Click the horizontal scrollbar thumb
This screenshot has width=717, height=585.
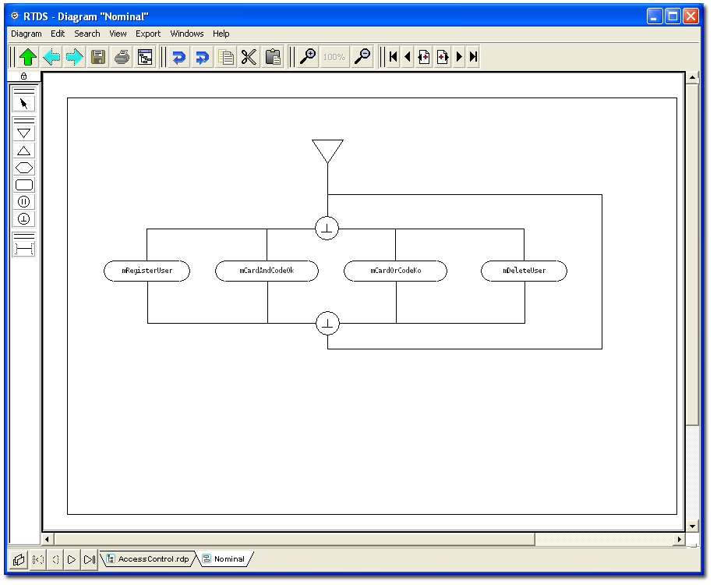tap(294, 539)
